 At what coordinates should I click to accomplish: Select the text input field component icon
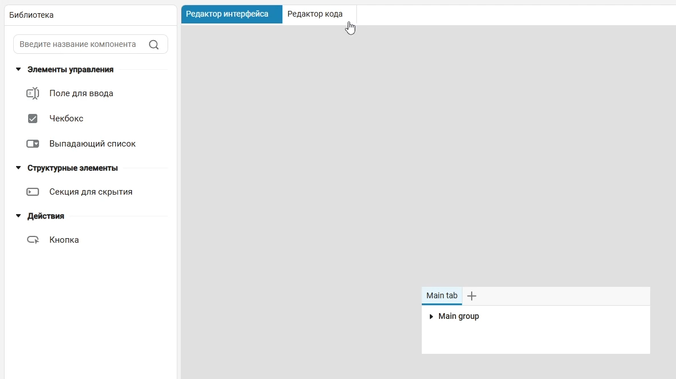click(x=33, y=93)
